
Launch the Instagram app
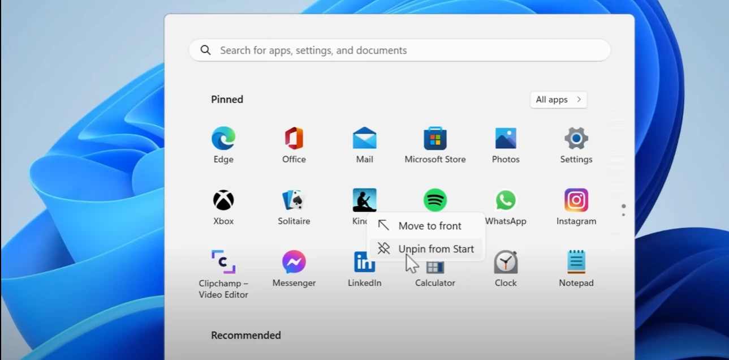(576, 200)
